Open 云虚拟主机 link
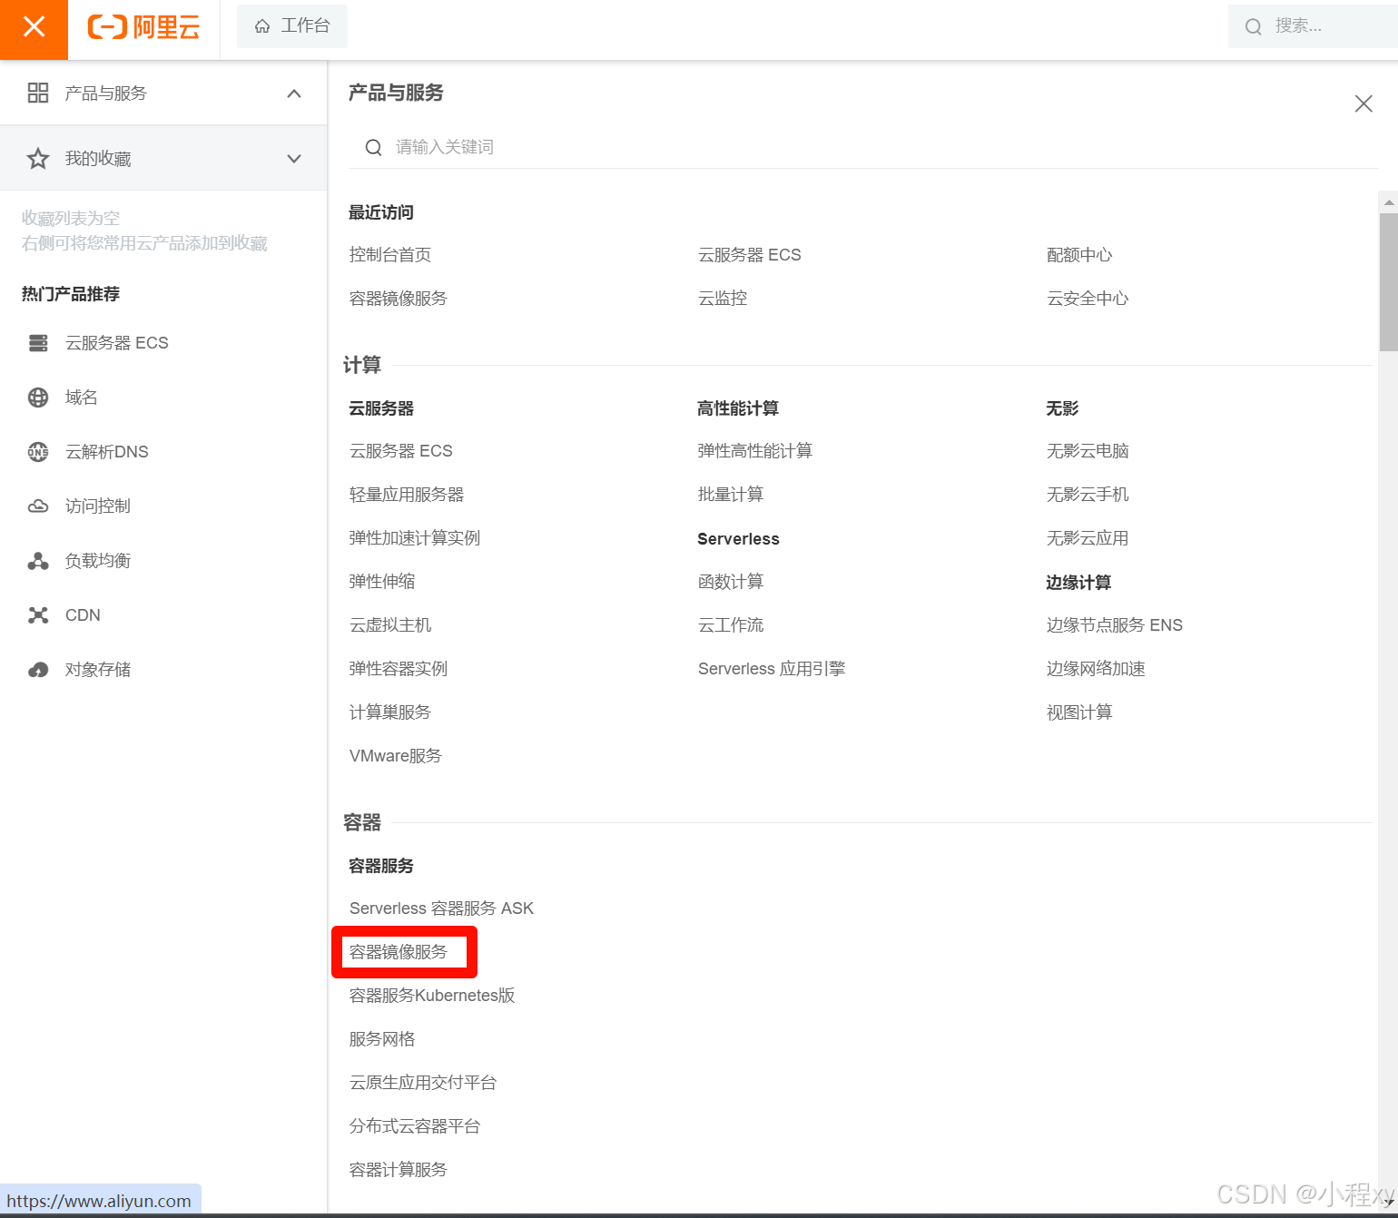Screen dimensions: 1398x1218 click(x=390, y=625)
